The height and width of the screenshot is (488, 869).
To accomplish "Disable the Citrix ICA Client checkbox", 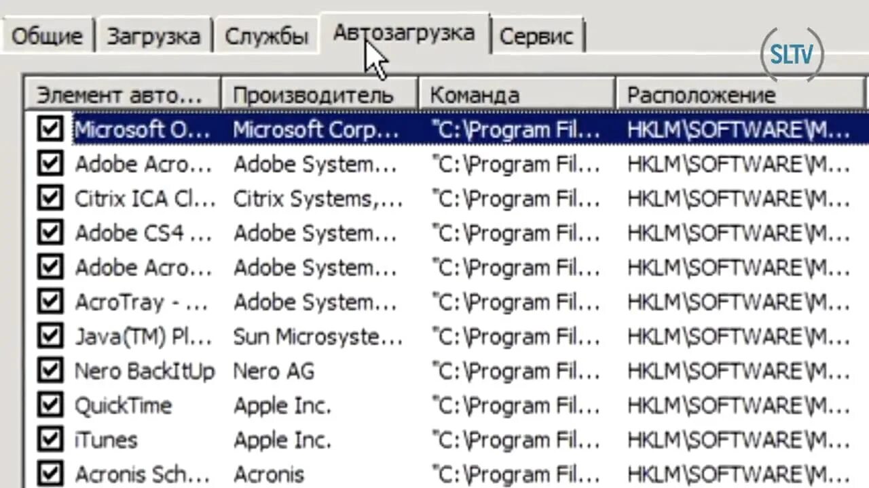I will point(50,198).
